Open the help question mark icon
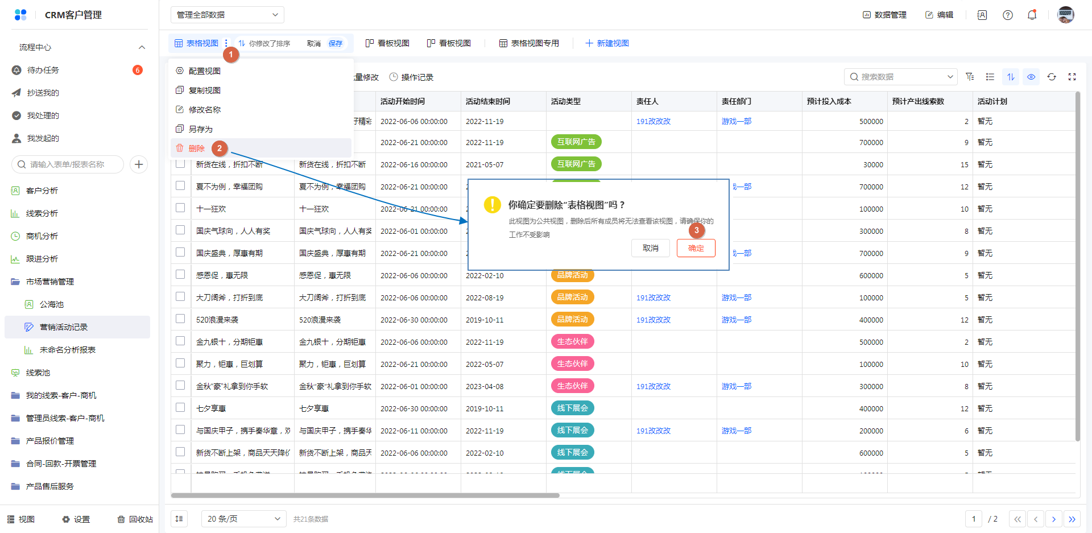The image size is (1092, 533). pos(1008,15)
